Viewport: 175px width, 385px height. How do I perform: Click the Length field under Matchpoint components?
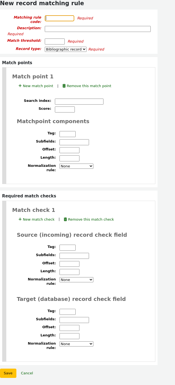point(69,158)
